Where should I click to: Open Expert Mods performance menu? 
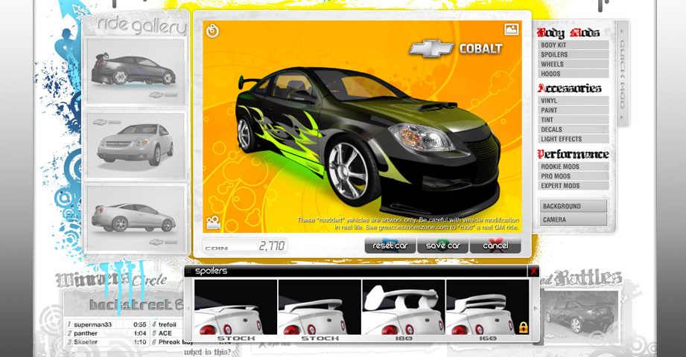pyautogui.click(x=573, y=186)
